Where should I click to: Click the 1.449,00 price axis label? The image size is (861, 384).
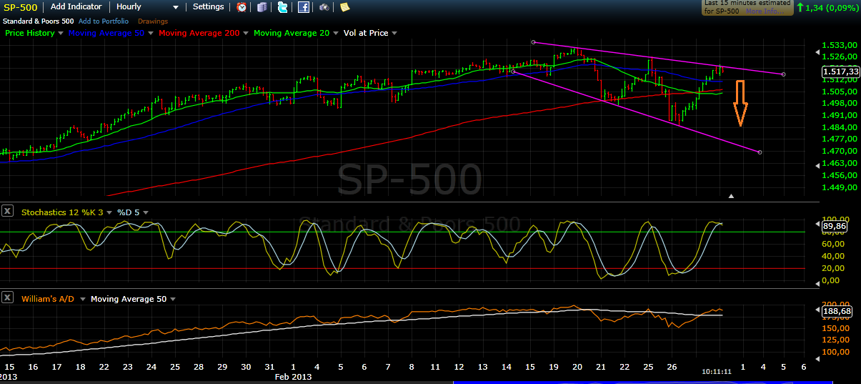pyautogui.click(x=840, y=187)
